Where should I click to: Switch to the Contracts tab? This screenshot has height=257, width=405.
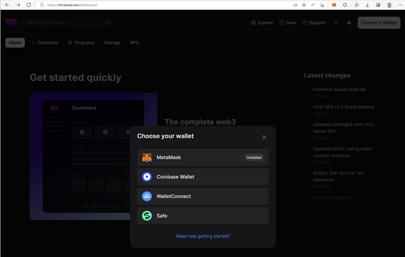(x=45, y=43)
